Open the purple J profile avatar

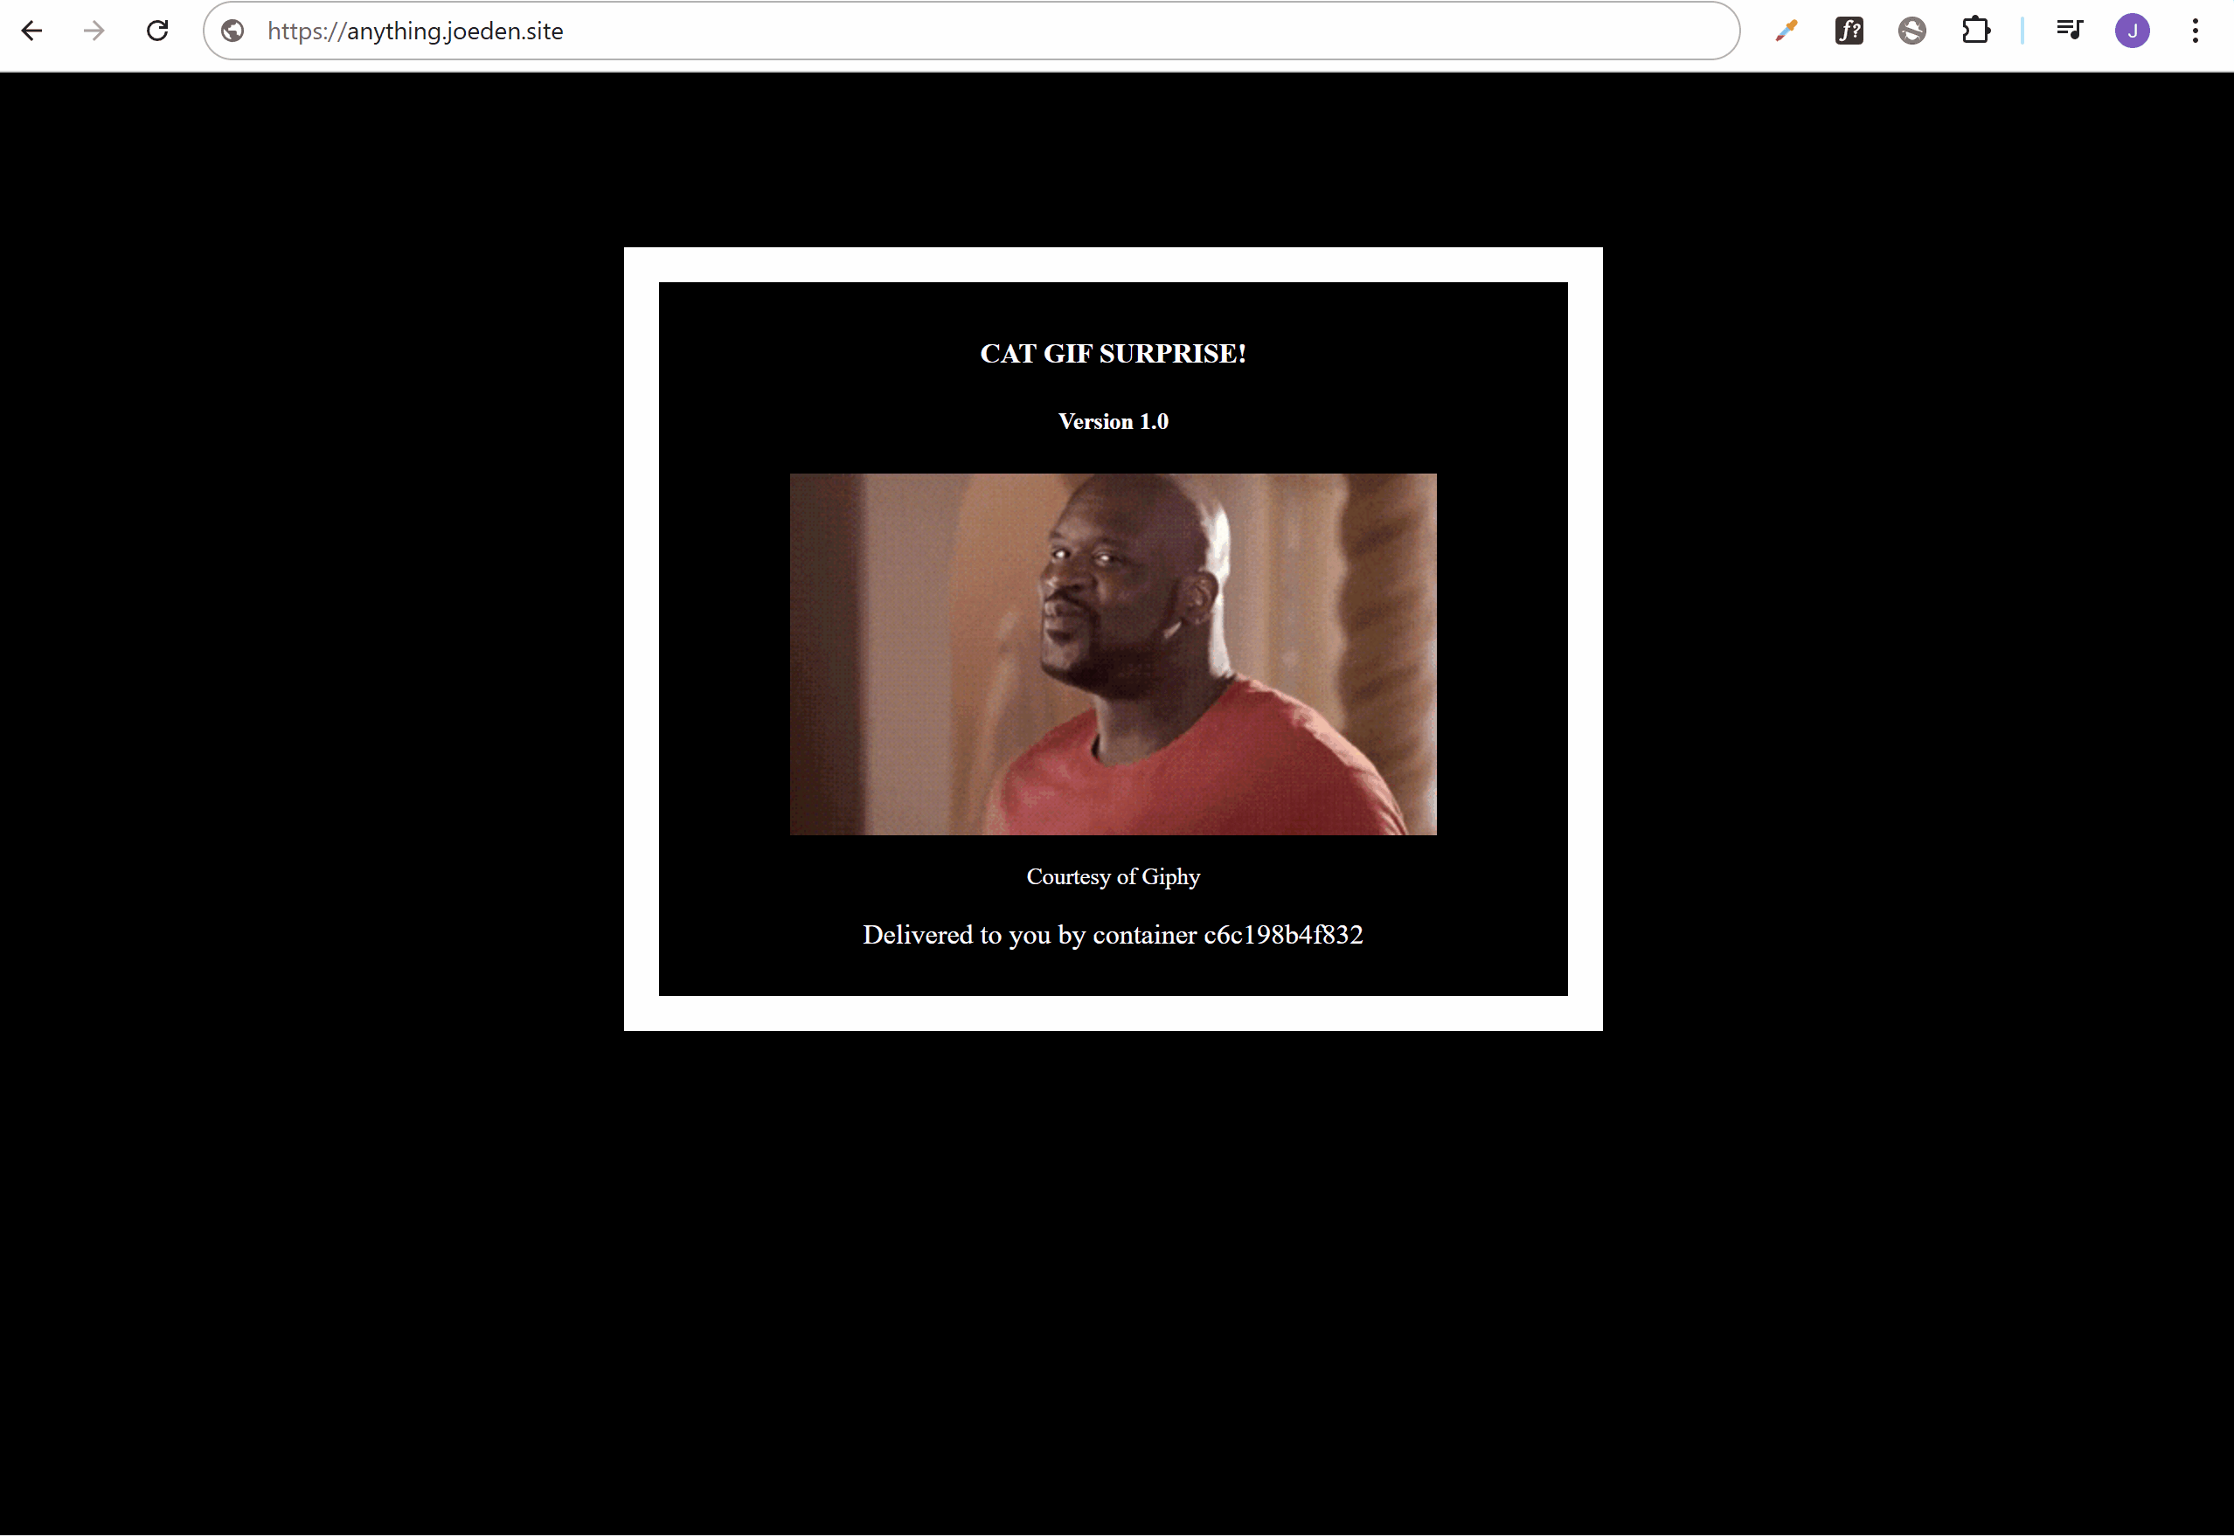[2132, 31]
